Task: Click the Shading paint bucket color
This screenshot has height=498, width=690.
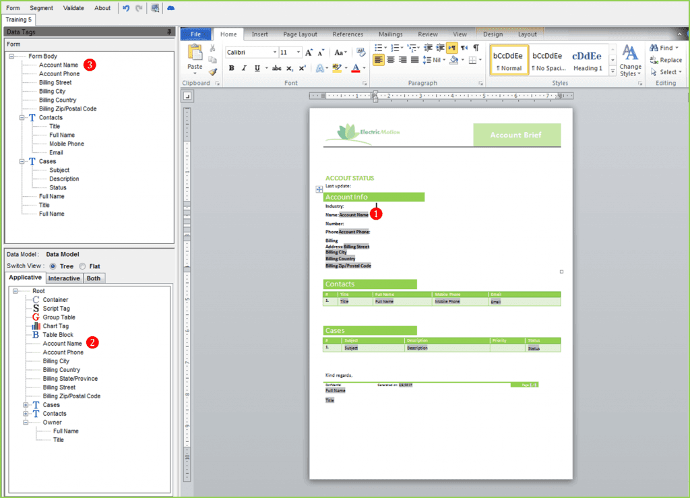Action: 454,60
